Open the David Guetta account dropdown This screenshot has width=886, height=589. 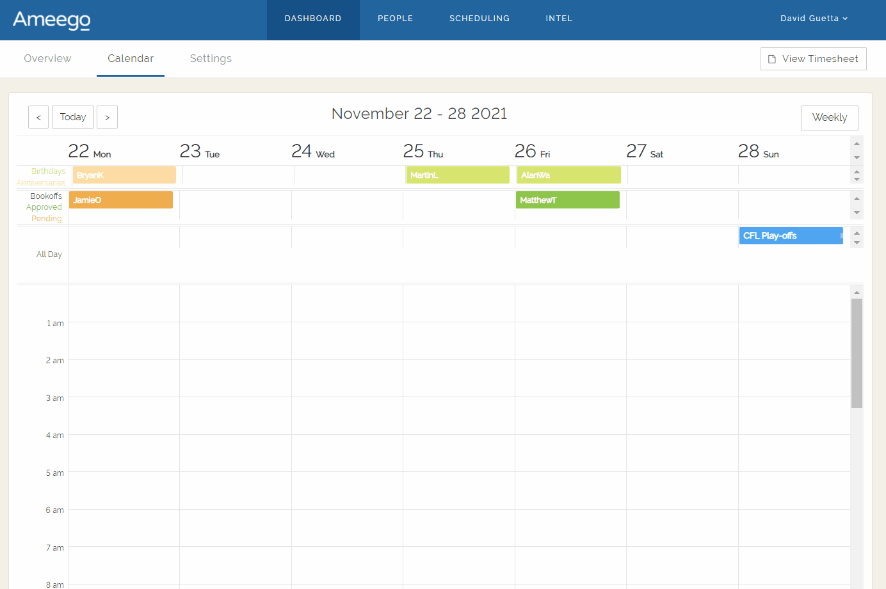[x=814, y=19]
